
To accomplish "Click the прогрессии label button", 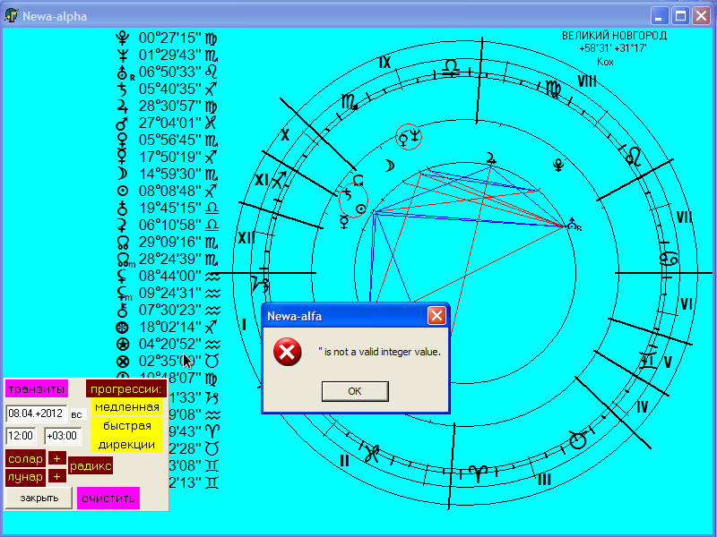I will (125, 389).
